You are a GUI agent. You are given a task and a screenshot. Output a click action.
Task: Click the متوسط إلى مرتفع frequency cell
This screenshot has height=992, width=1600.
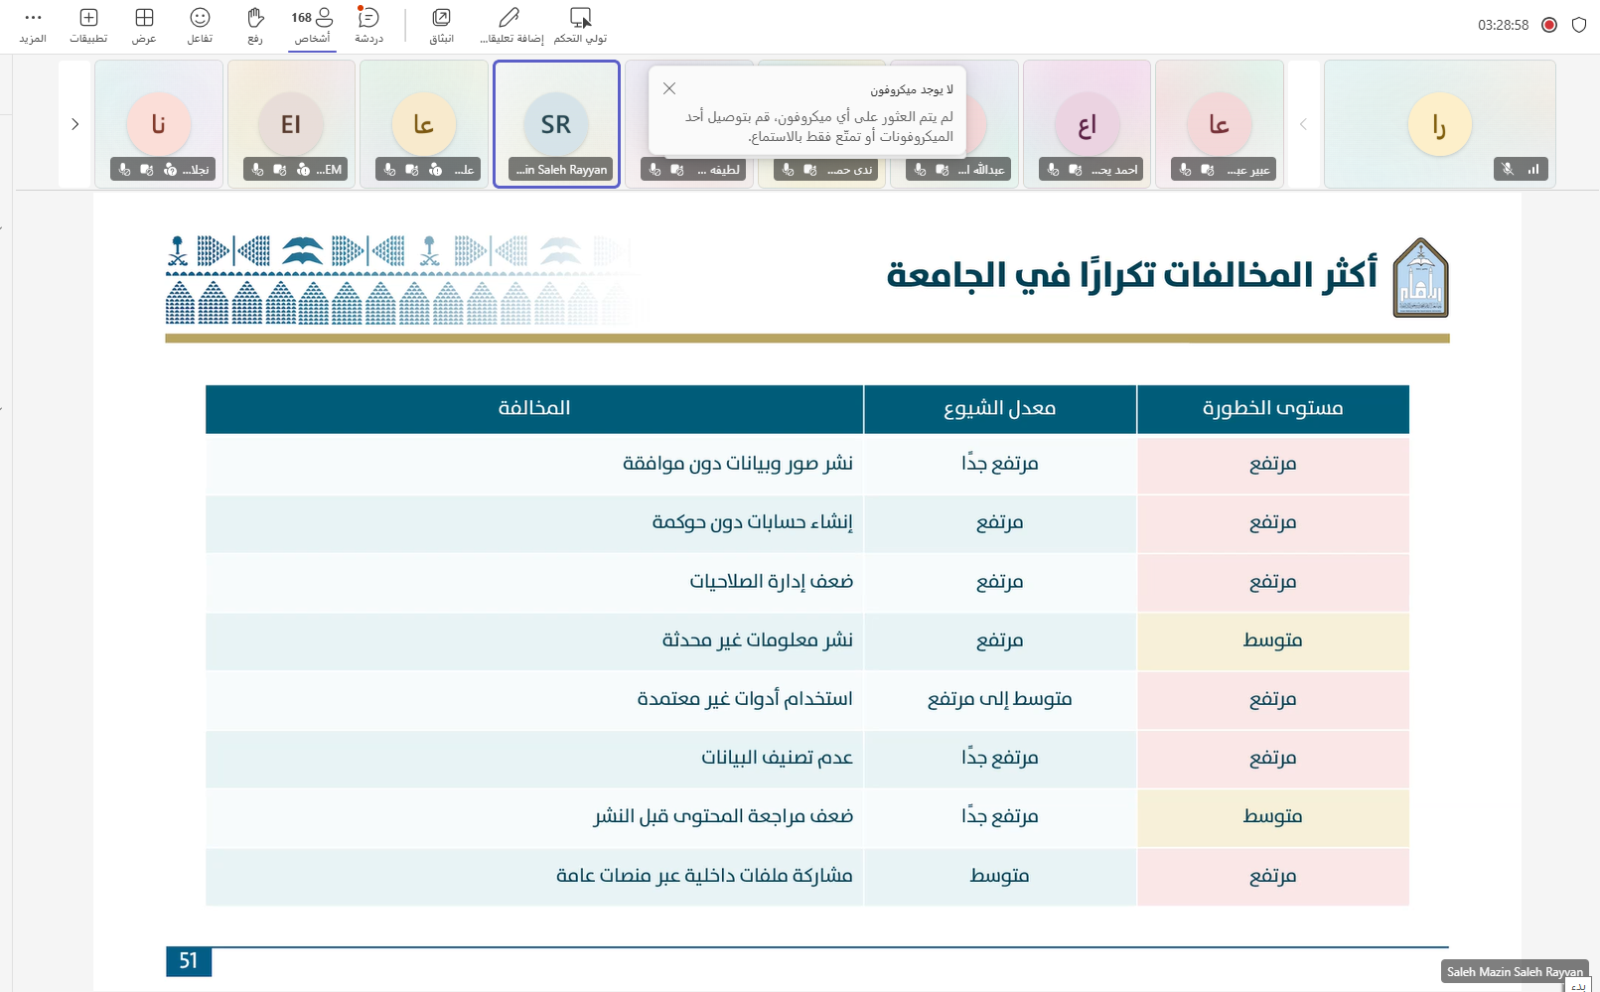pos(1000,699)
